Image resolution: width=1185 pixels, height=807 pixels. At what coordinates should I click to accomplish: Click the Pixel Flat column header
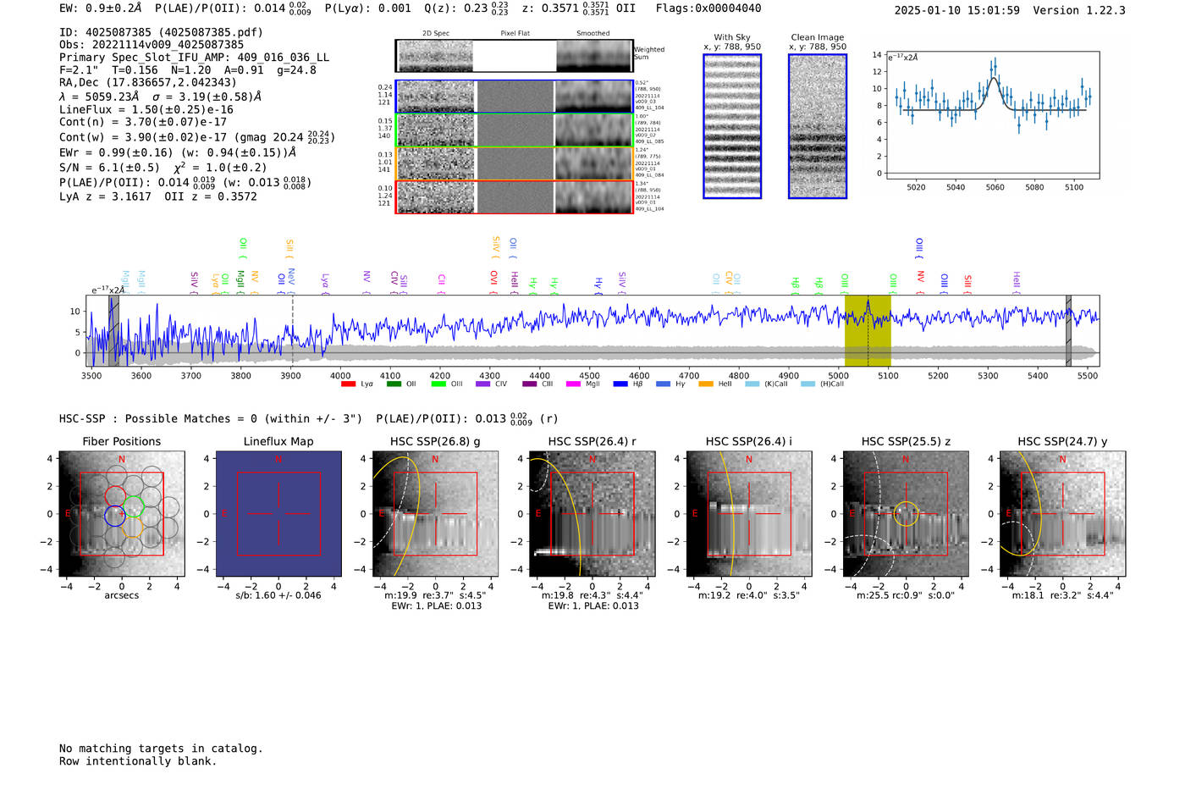tap(515, 34)
